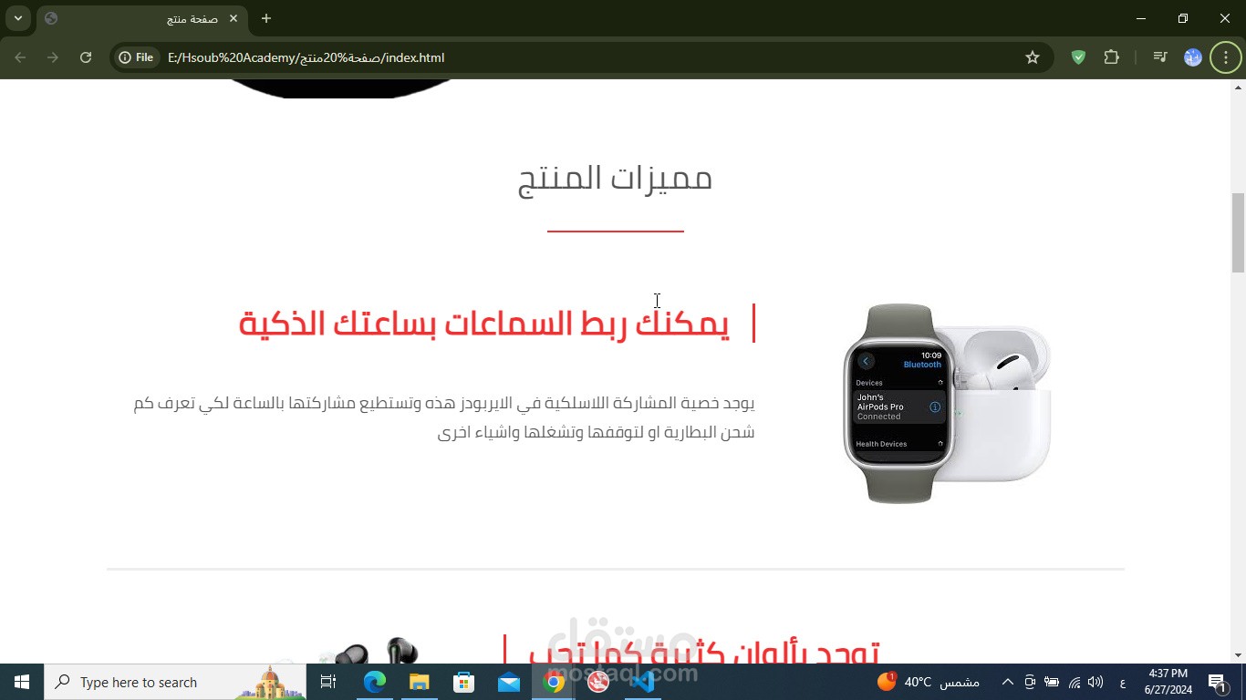Go back to the previous page

[x=20, y=57]
